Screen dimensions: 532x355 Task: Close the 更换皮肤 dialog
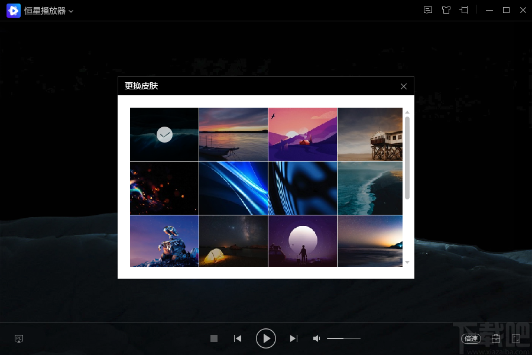tap(403, 86)
